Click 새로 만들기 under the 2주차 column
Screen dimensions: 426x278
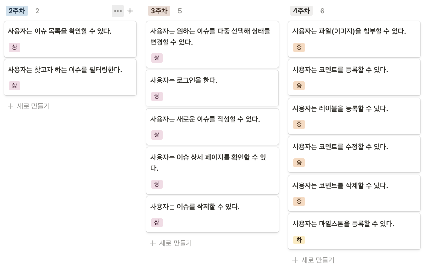pyautogui.click(x=29, y=106)
